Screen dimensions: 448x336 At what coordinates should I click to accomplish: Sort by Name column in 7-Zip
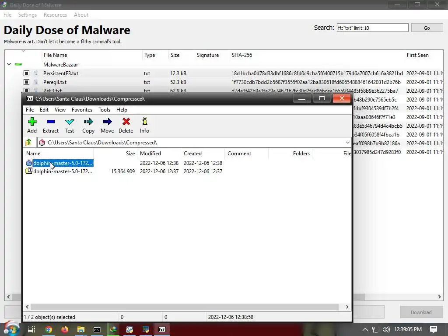(x=58, y=154)
